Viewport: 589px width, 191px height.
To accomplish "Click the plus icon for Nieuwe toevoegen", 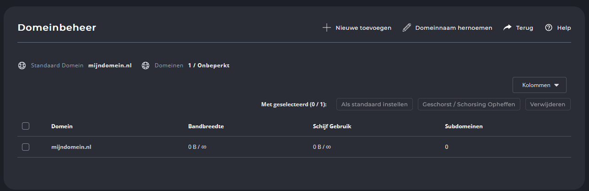I will click(x=327, y=28).
